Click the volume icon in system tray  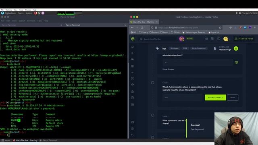[237, 13]
